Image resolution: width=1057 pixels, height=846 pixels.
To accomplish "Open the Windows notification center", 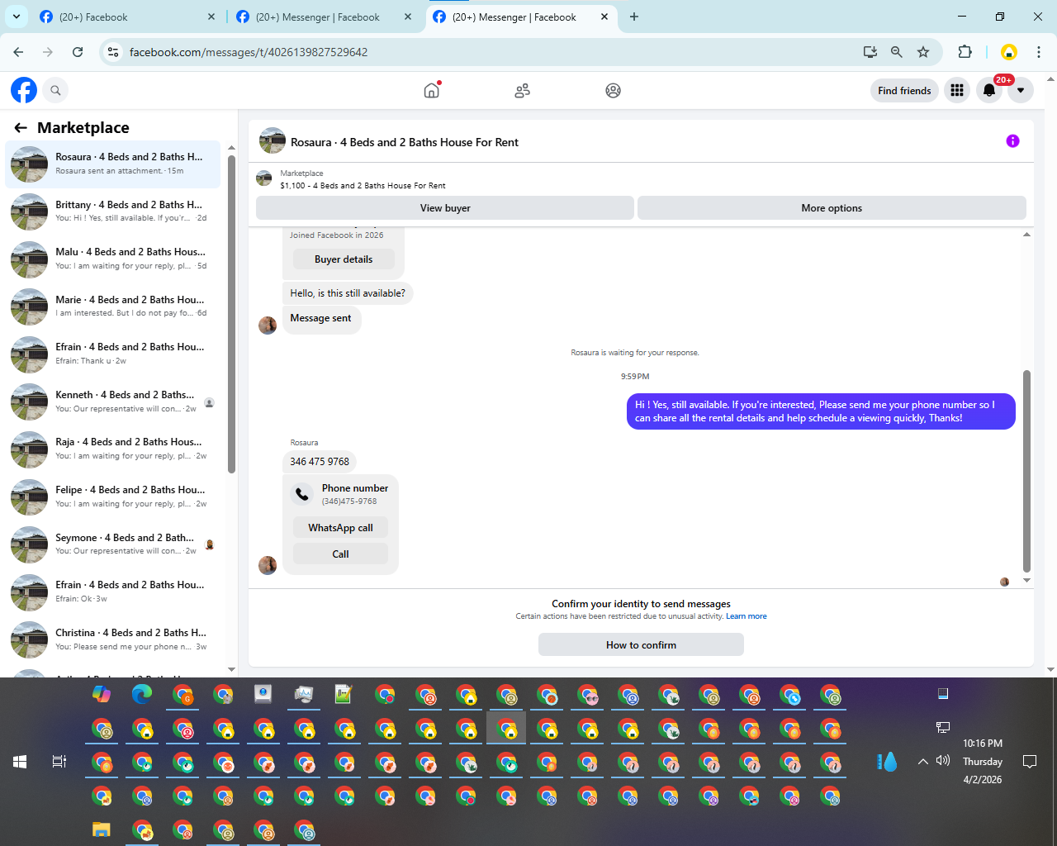I will pos(1030,762).
